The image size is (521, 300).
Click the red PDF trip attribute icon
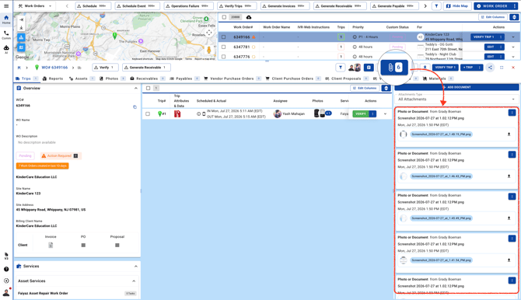click(x=177, y=113)
